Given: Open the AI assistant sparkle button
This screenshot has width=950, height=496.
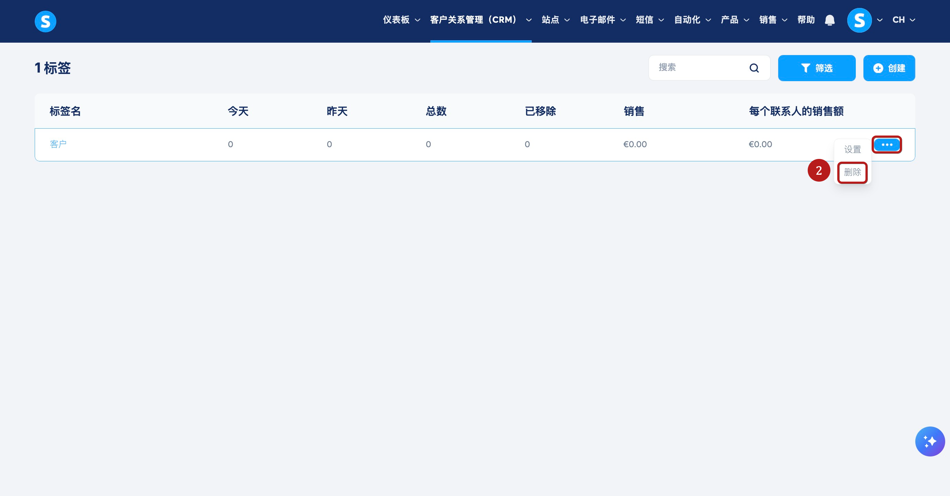Looking at the screenshot, I should click(929, 441).
